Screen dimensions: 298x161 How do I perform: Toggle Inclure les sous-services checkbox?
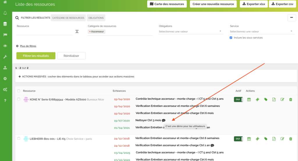231,38
